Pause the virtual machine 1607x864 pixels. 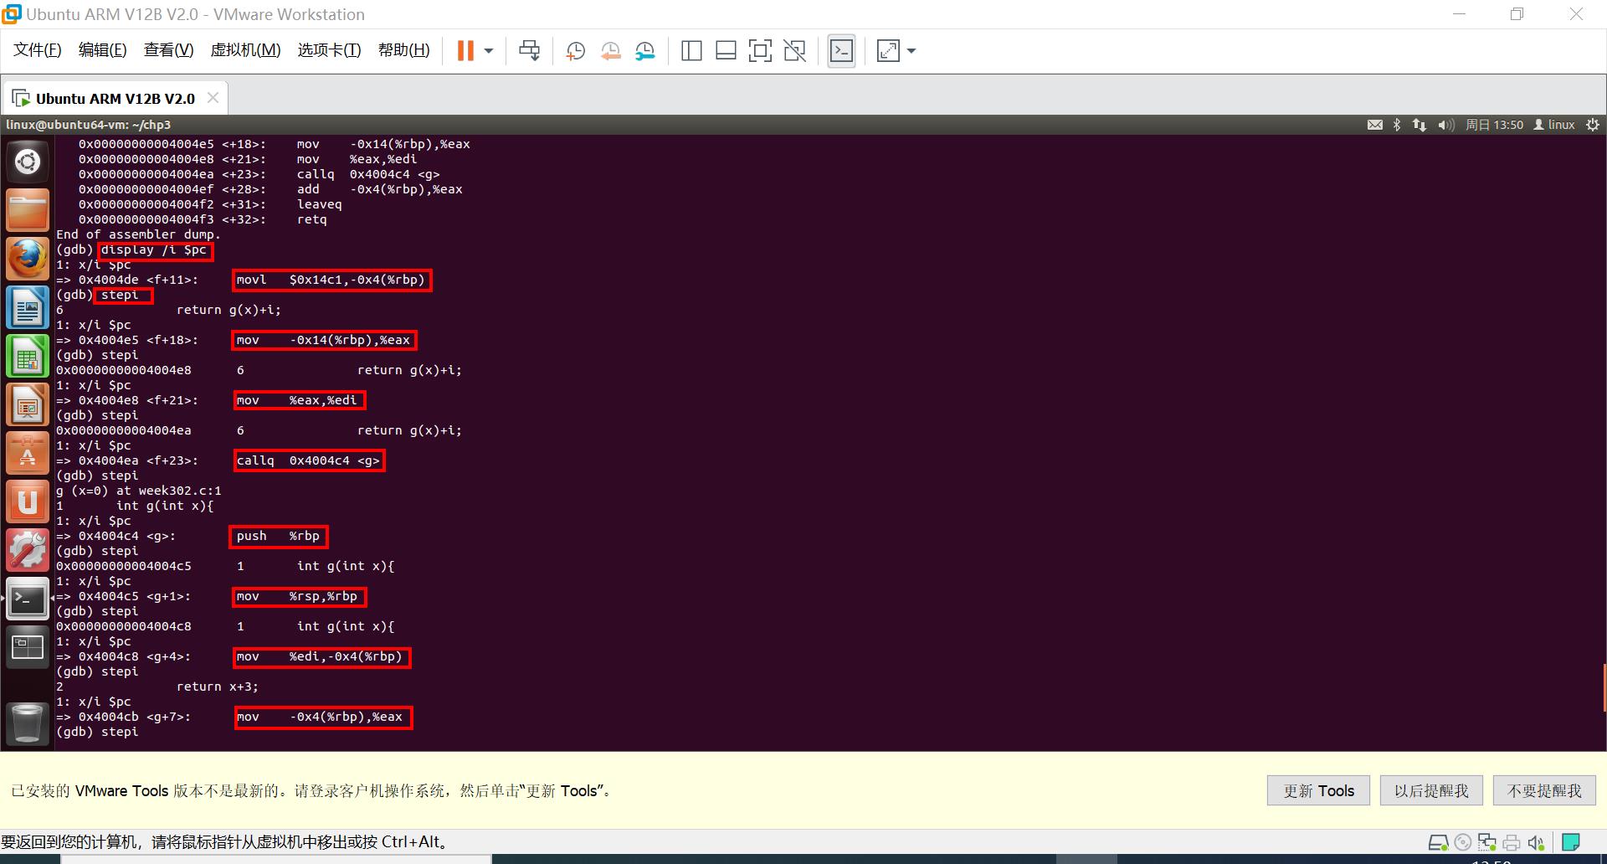[465, 51]
